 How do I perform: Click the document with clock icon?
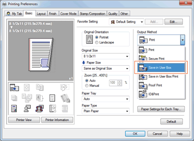coord(53,109)
